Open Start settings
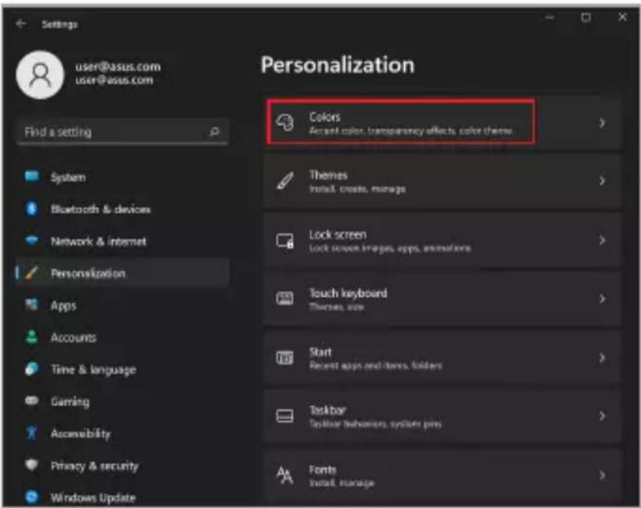Viewport: 641px width, 508px height. tap(442, 358)
